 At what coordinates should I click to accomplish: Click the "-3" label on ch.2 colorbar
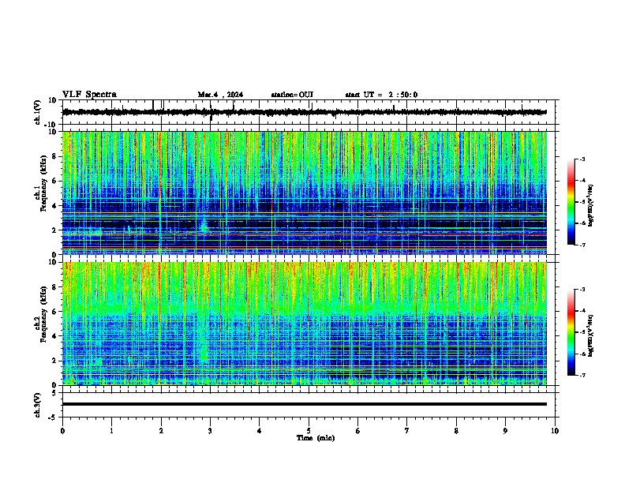(582, 290)
